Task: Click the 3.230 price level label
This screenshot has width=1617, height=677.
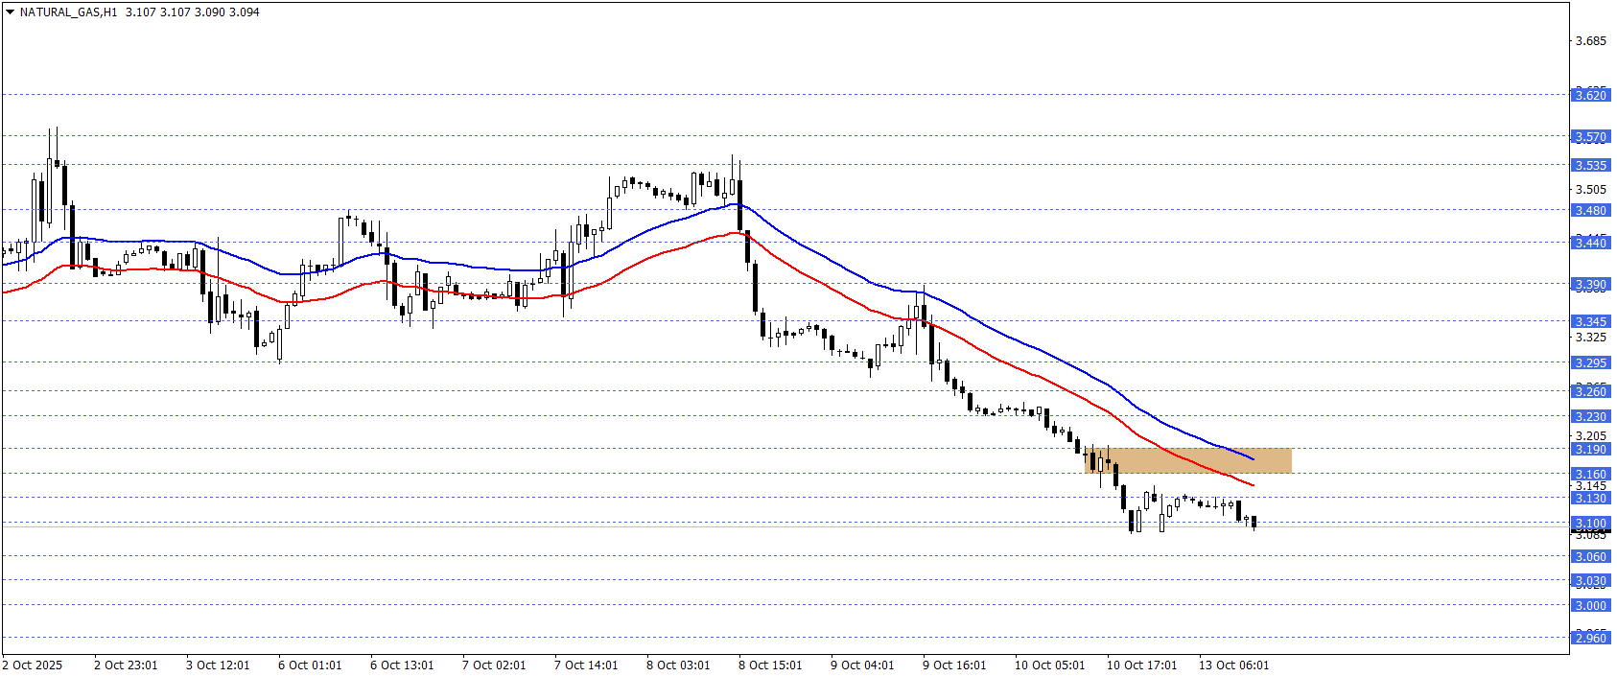Action: 1590,416
